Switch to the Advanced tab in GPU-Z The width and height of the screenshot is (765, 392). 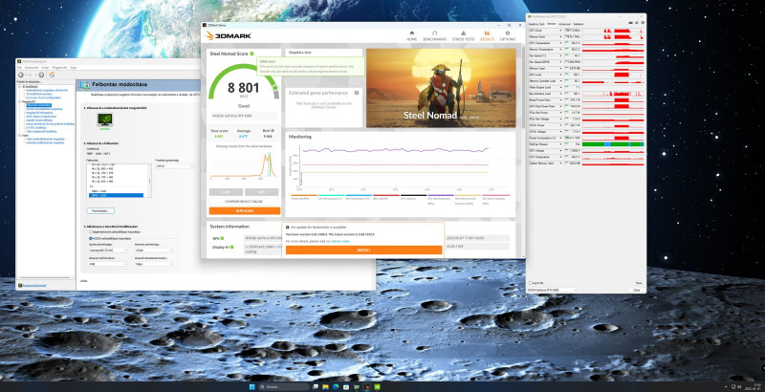pos(564,24)
